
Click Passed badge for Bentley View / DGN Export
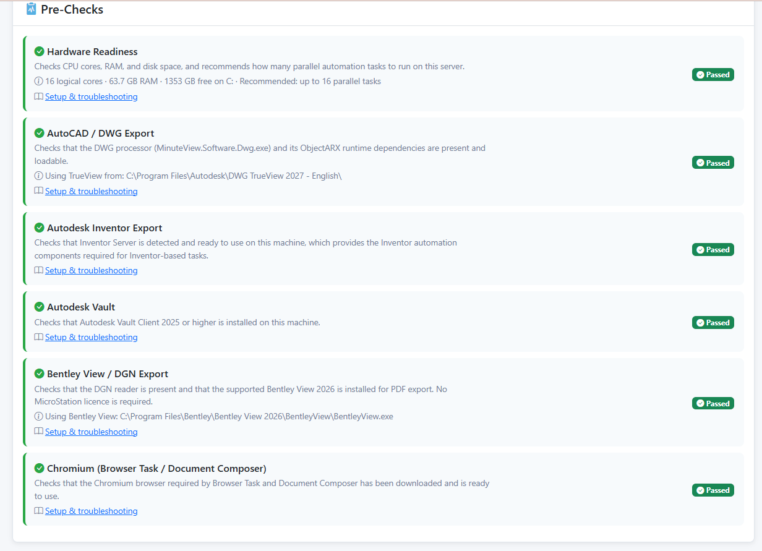pyautogui.click(x=713, y=403)
